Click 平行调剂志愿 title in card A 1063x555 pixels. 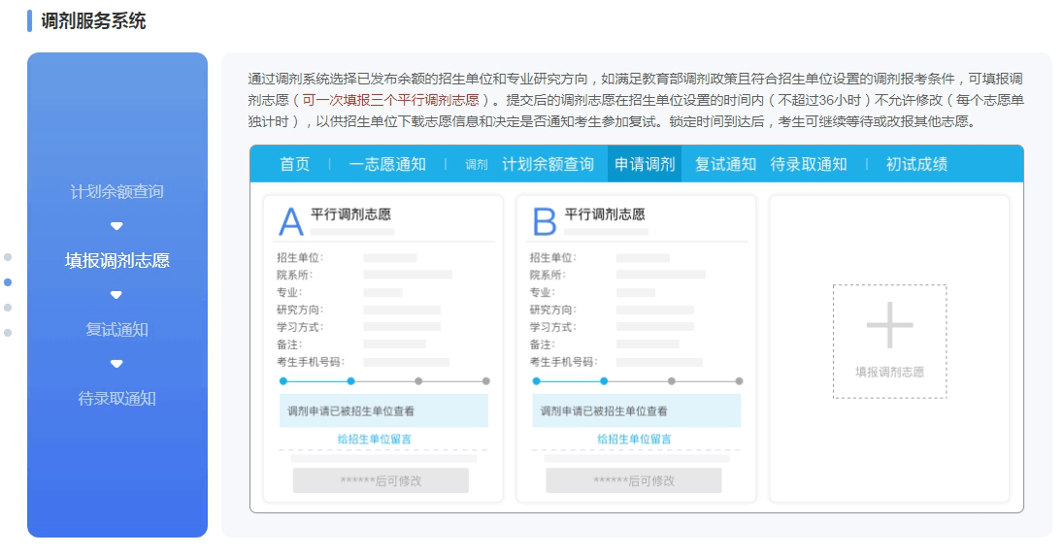pos(350,214)
